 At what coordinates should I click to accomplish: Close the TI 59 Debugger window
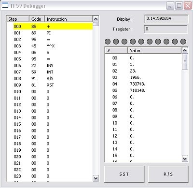coord(188,6)
